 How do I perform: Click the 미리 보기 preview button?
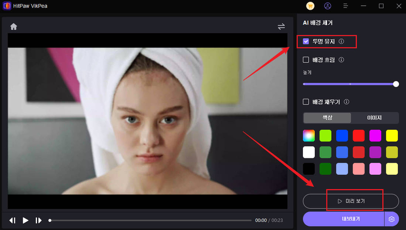coord(351,201)
